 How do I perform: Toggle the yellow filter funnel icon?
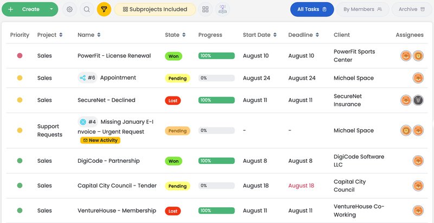click(x=104, y=9)
